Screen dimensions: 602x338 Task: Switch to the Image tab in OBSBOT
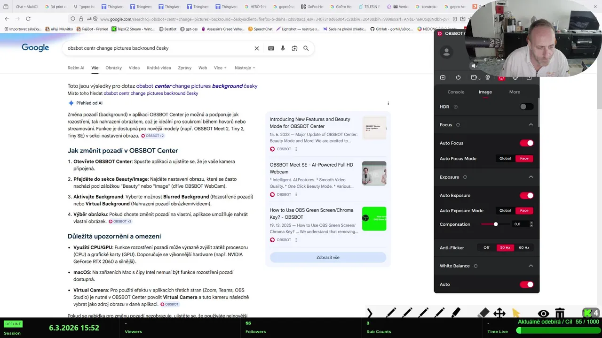click(485, 92)
